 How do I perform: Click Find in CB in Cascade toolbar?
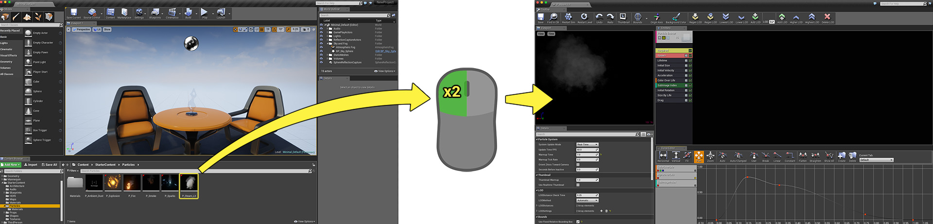tap(553, 18)
